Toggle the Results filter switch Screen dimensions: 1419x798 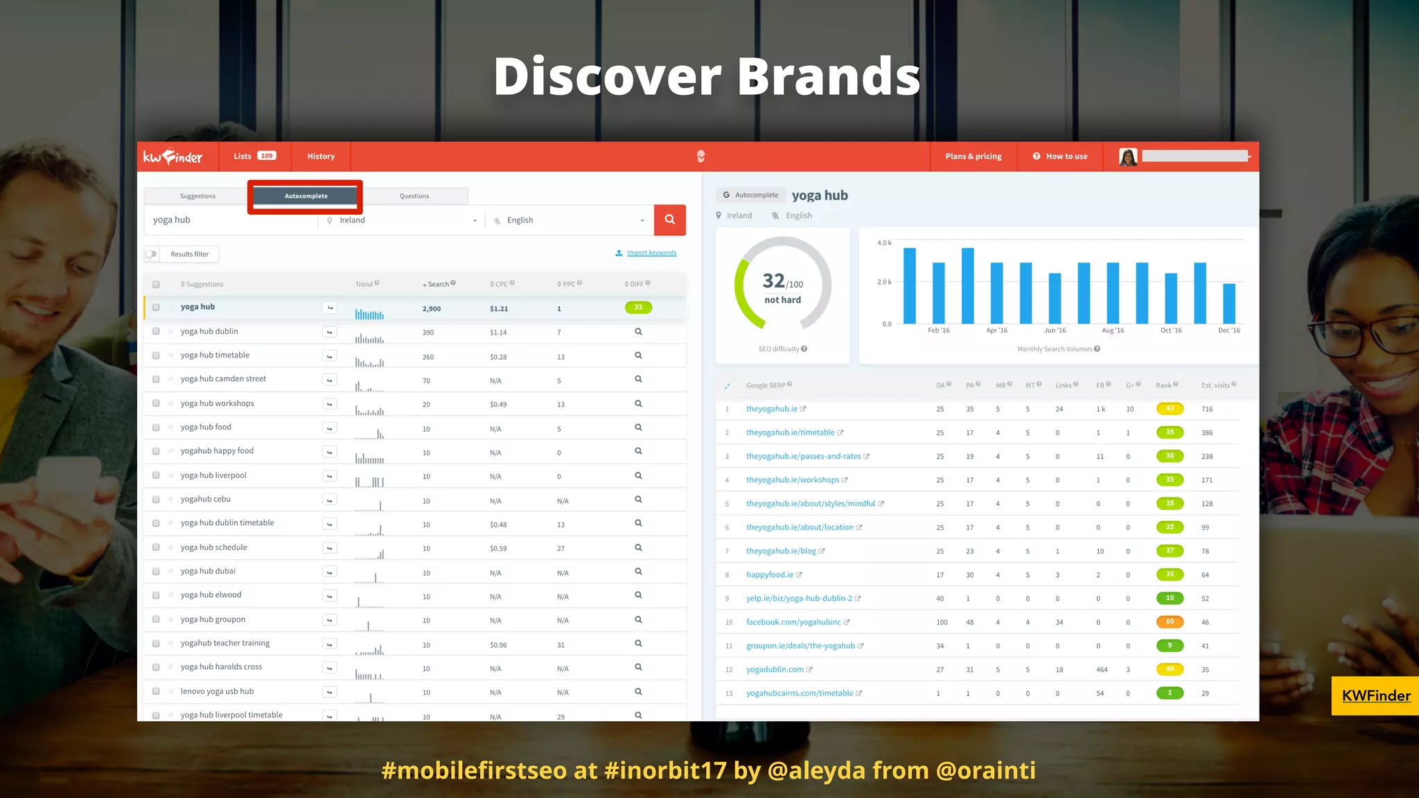(x=151, y=254)
